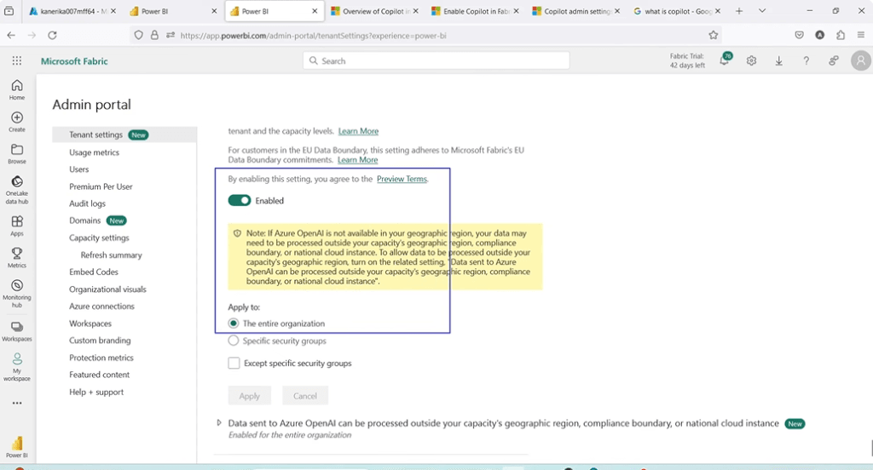Focus the Search input field

click(x=436, y=60)
